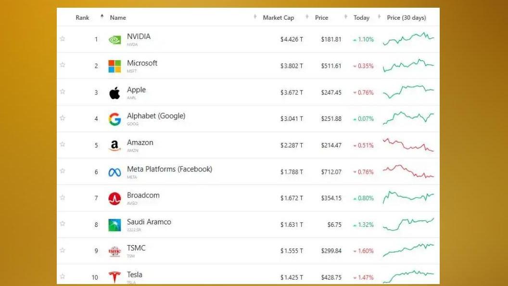Open the TSMC company link
This screenshot has height=286, width=508.
tap(136, 248)
